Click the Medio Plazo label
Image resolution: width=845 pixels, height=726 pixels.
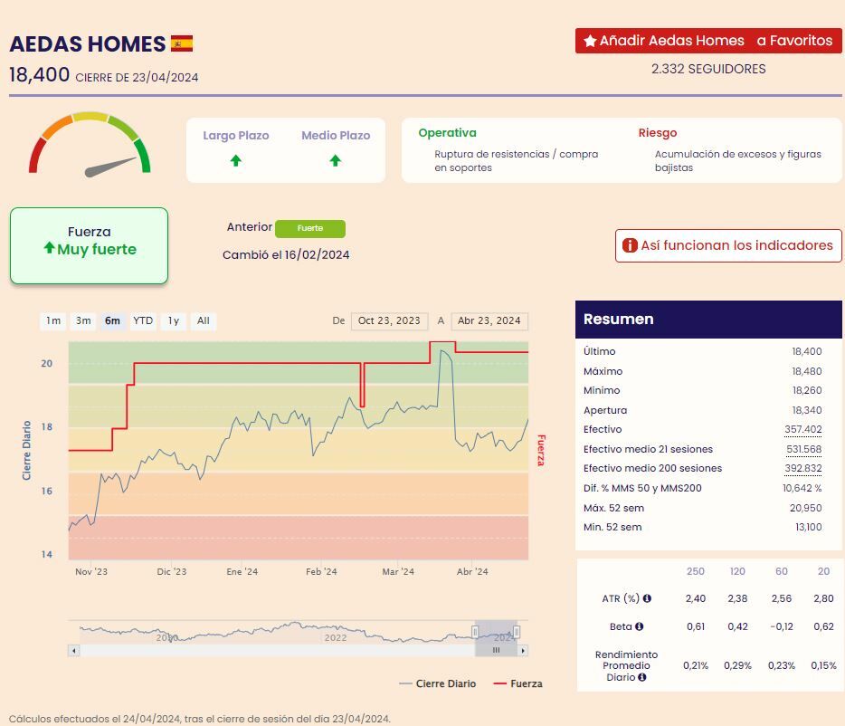(336, 136)
